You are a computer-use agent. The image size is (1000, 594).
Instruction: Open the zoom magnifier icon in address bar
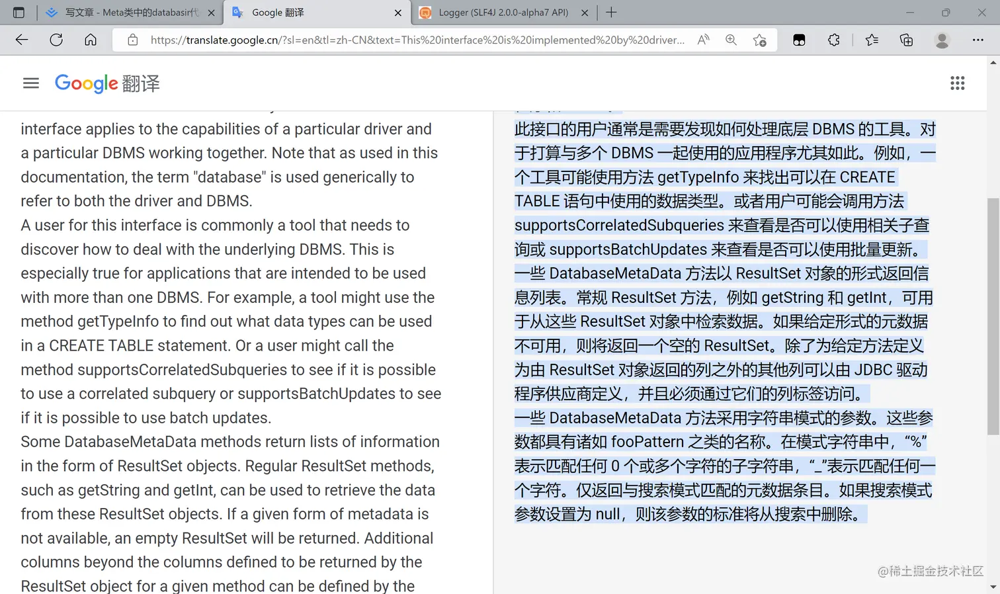click(731, 40)
